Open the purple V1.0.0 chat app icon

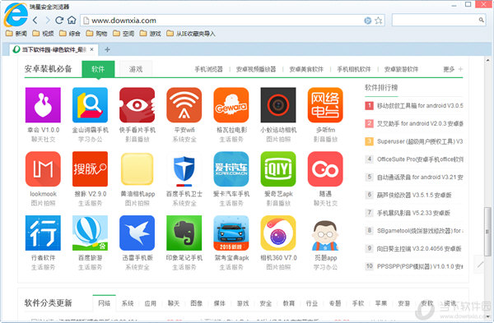pyautogui.click(x=43, y=105)
